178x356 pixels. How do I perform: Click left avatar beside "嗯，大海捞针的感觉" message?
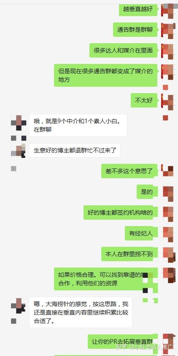click(x=19, y=306)
